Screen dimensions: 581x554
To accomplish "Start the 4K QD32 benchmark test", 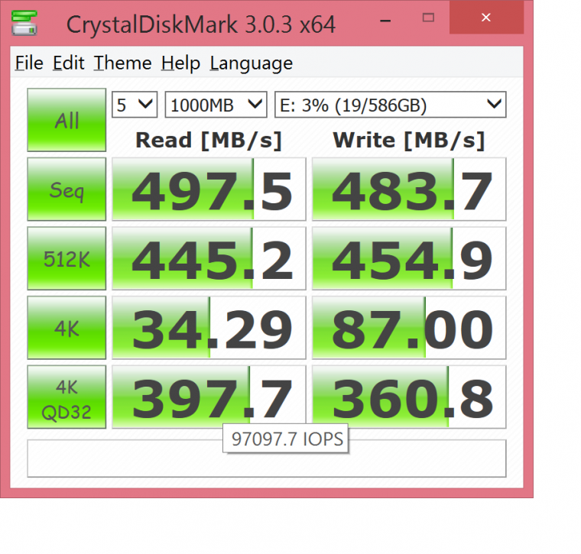I will point(67,397).
